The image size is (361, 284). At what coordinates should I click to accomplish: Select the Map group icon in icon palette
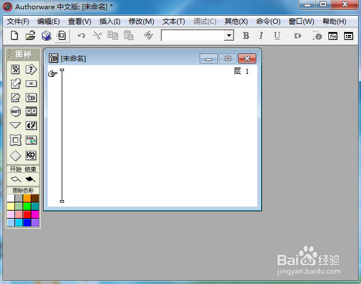point(31,98)
